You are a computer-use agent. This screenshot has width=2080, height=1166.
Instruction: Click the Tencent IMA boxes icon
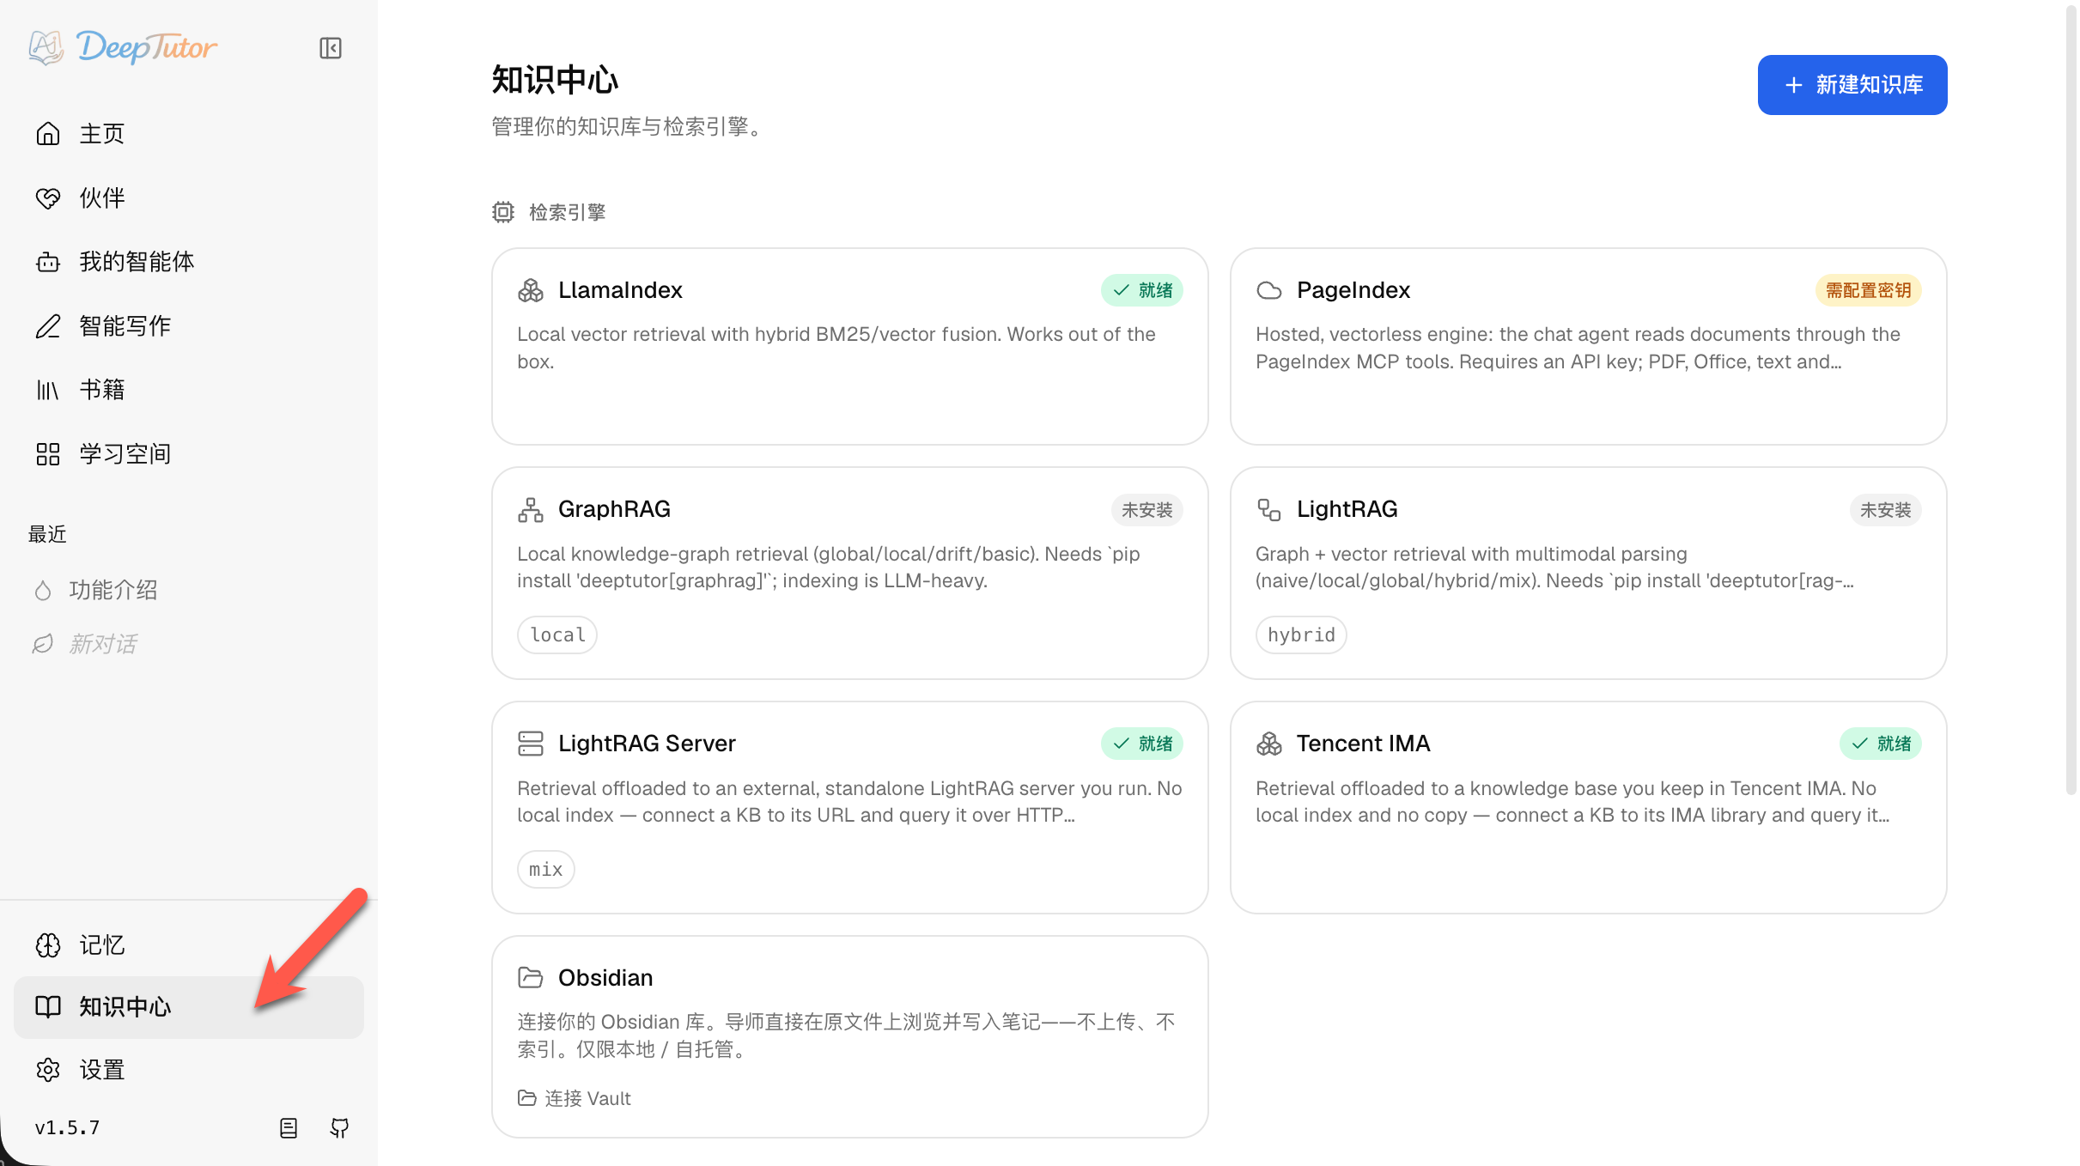click(x=1269, y=744)
